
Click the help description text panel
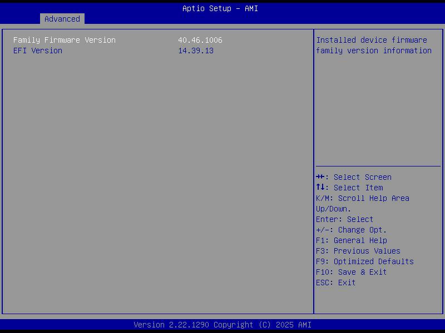point(377,46)
